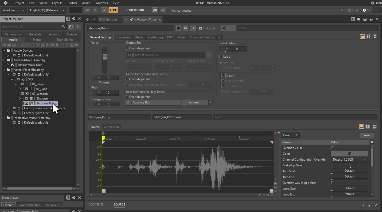Mute Shotgun_Pump with the M button
The image size is (382, 212).
tap(185, 28)
